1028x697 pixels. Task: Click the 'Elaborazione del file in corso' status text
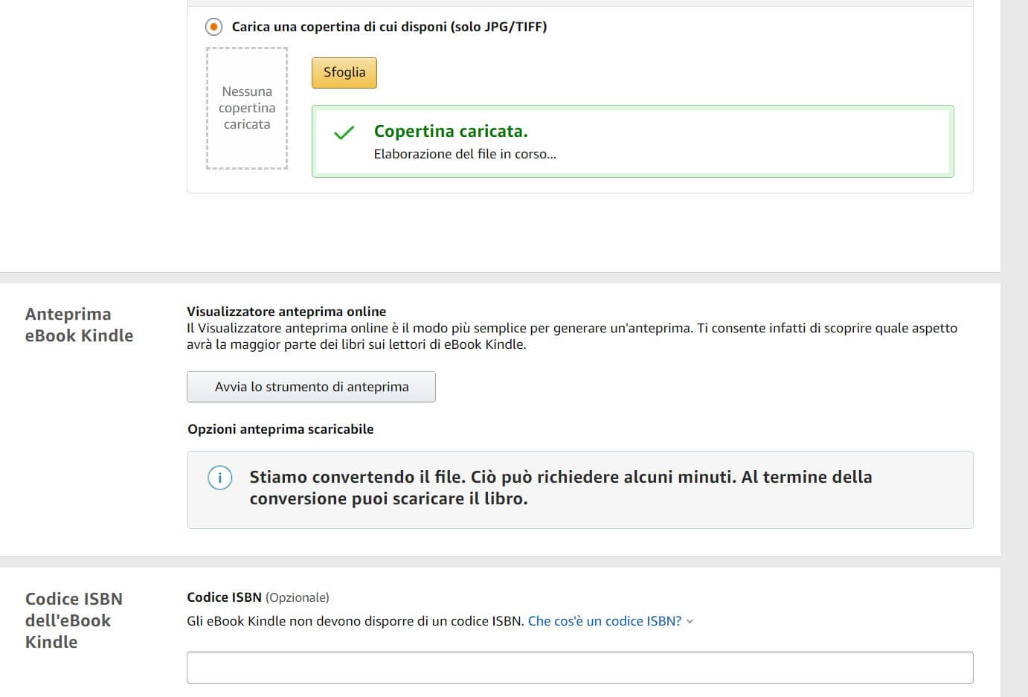464,154
